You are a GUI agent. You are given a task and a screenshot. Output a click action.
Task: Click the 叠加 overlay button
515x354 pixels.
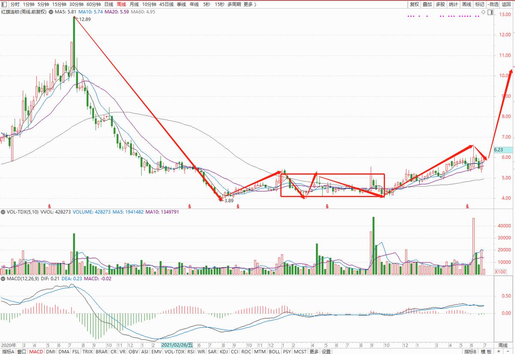click(x=427, y=4)
